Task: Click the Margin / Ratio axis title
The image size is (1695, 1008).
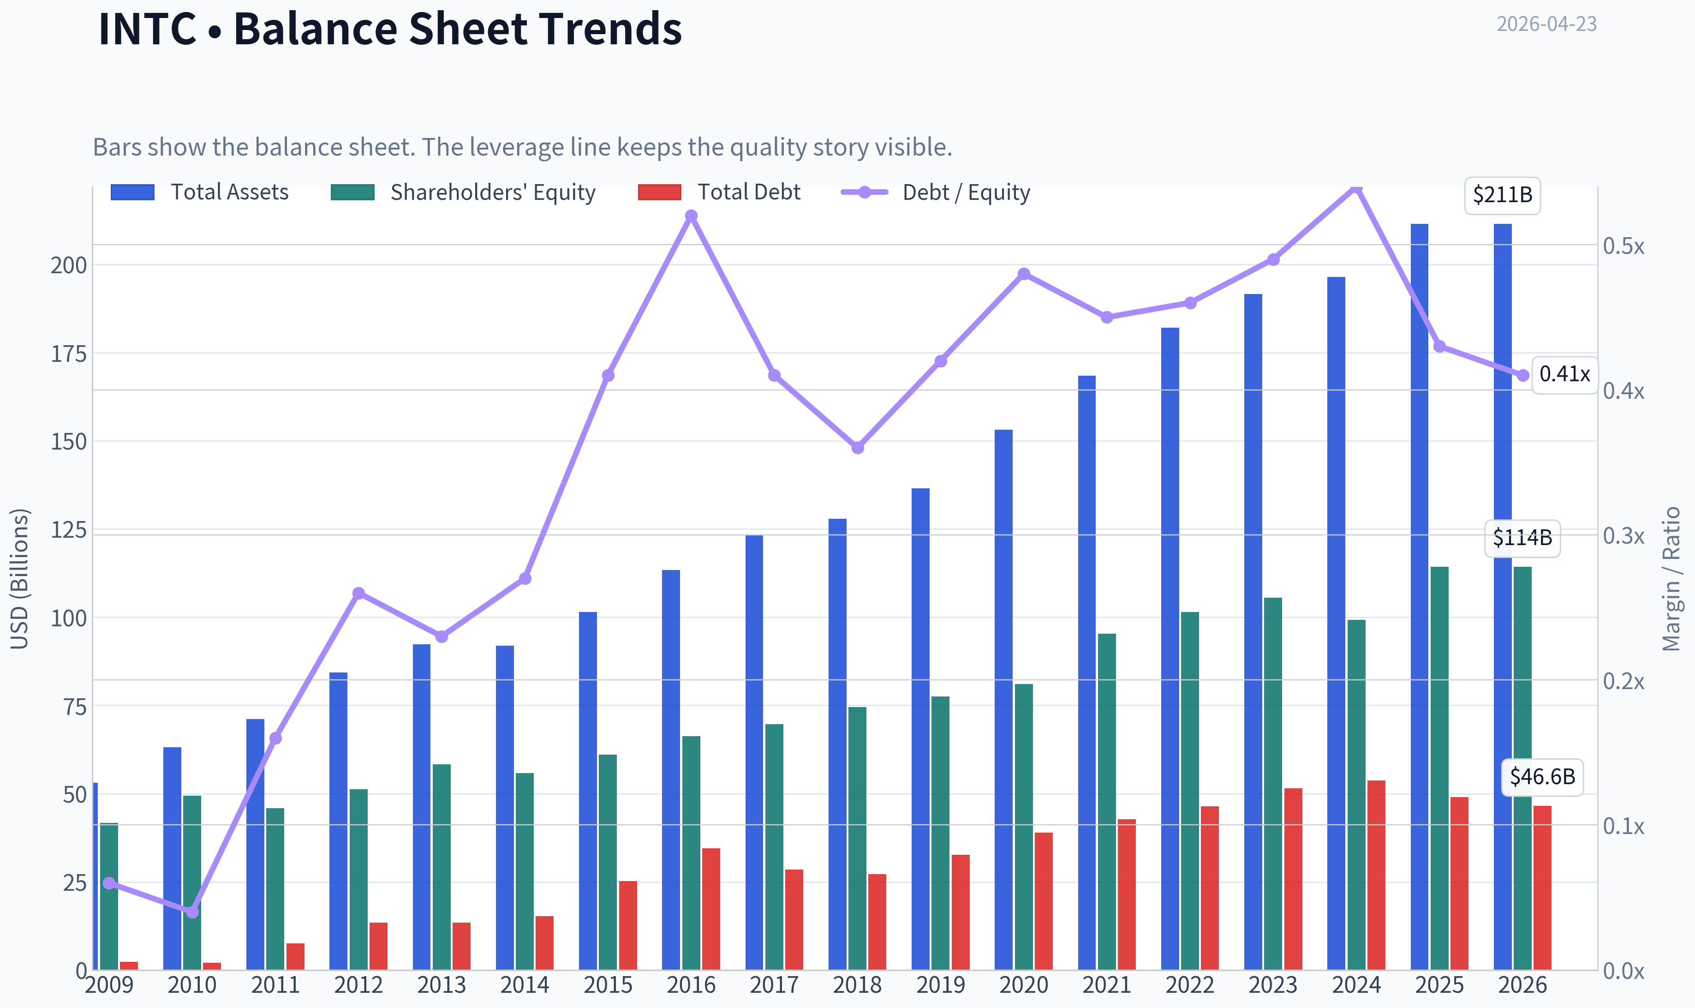Action: tap(1671, 579)
